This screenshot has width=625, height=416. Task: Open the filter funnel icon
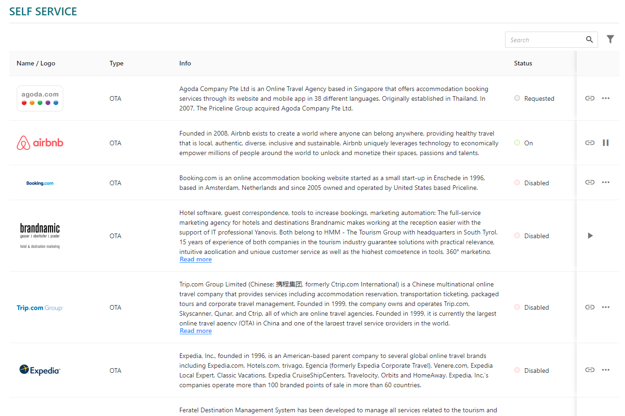click(x=610, y=39)
